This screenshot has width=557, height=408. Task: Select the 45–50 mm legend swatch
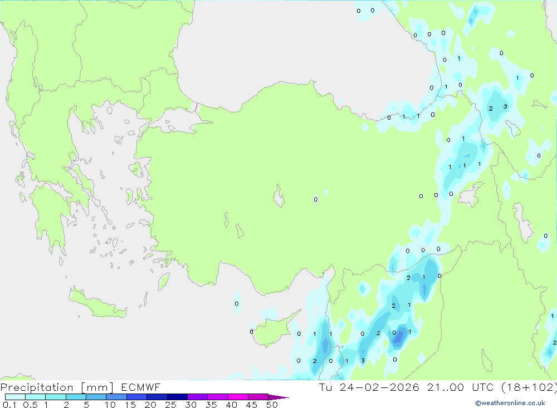point(258,397)
